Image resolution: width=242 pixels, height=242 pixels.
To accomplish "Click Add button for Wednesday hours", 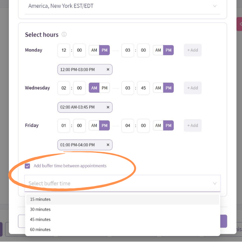I will [x=192, y=88].
